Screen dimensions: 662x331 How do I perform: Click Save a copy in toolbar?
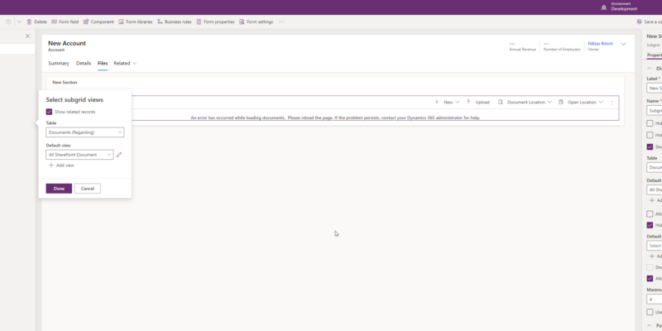[x=650, y=22]
